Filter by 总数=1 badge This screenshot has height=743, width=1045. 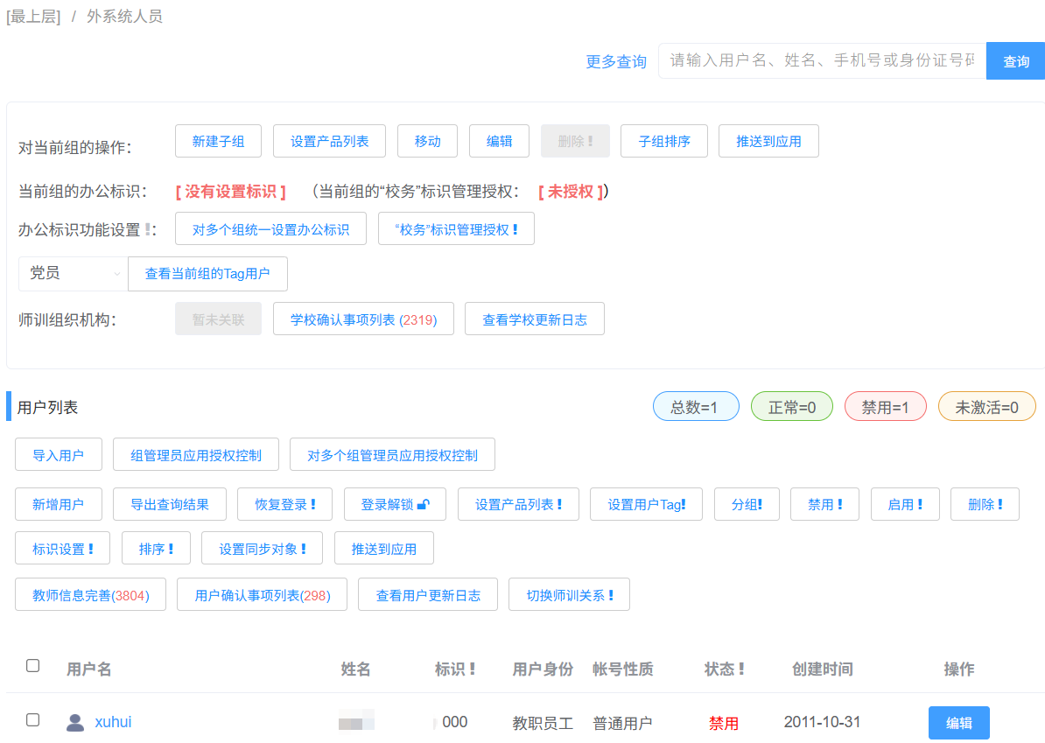[x=696, y=406]
